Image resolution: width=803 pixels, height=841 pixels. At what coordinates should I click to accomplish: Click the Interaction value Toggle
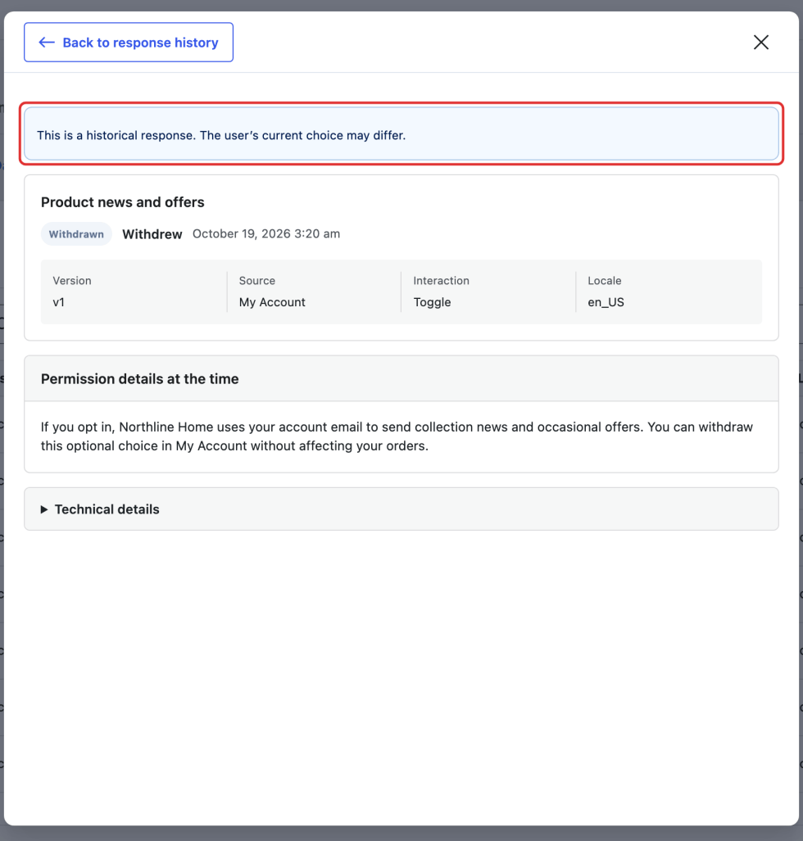(432, 302)
